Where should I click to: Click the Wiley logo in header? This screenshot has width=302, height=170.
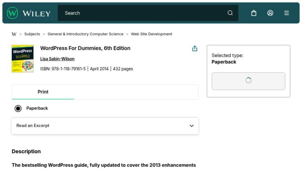tap(29, 13)
